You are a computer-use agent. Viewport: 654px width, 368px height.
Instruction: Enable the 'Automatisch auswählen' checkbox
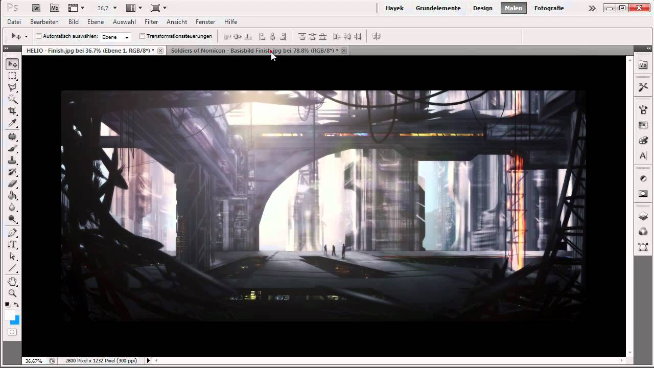(38, 36)
